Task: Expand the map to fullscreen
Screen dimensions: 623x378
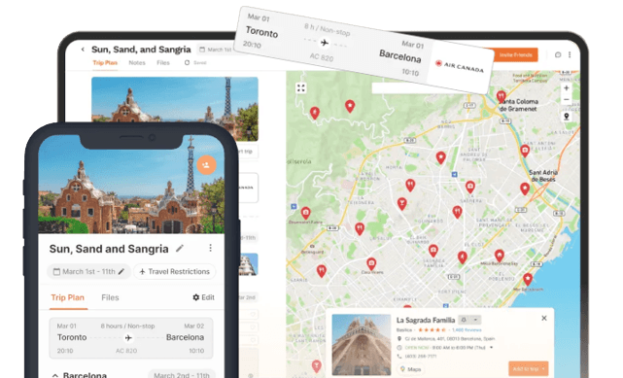Action: tap(301, 88)
